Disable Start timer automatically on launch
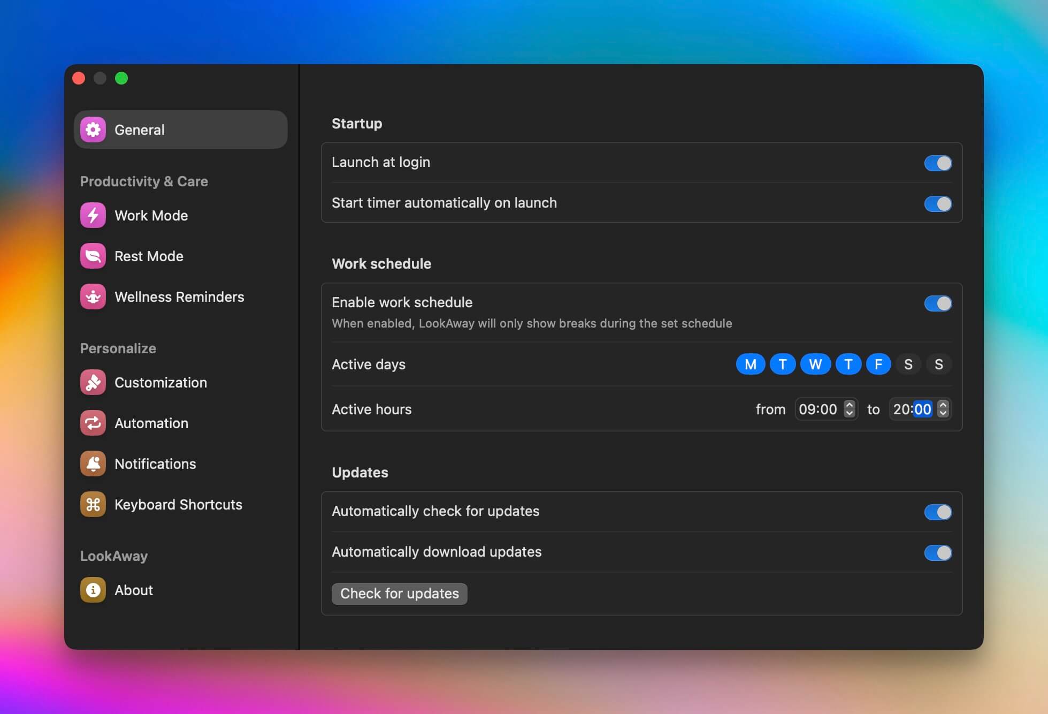The height and width of the screenshot is (714, 1048). click(938, 203)
